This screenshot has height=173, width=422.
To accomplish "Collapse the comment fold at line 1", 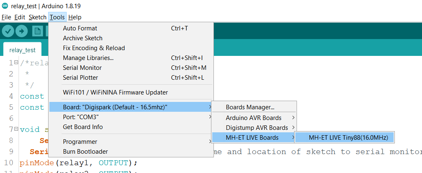I will (x=16, y=62).
